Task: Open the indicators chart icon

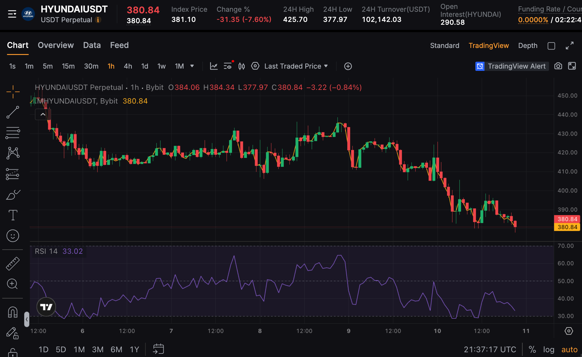Action: (x=214, y=66)
